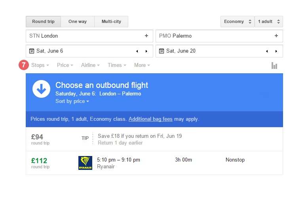Expand the Airline filter menu
Viewport: 308px width, 198px height.
90,65
